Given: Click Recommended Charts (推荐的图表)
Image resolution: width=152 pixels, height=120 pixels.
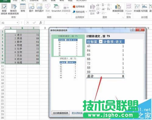Looking at the screenshot, I should click(x=92, y=9).
